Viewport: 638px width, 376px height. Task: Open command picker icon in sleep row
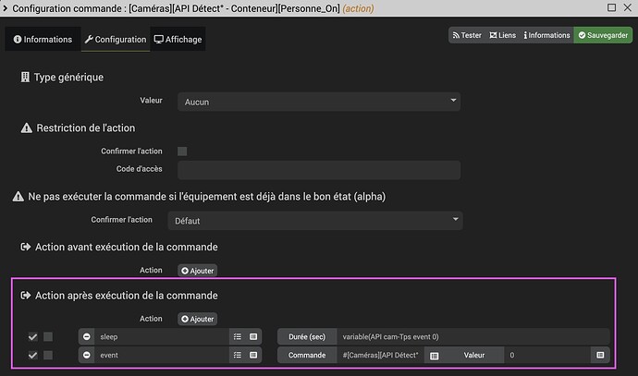254,336
